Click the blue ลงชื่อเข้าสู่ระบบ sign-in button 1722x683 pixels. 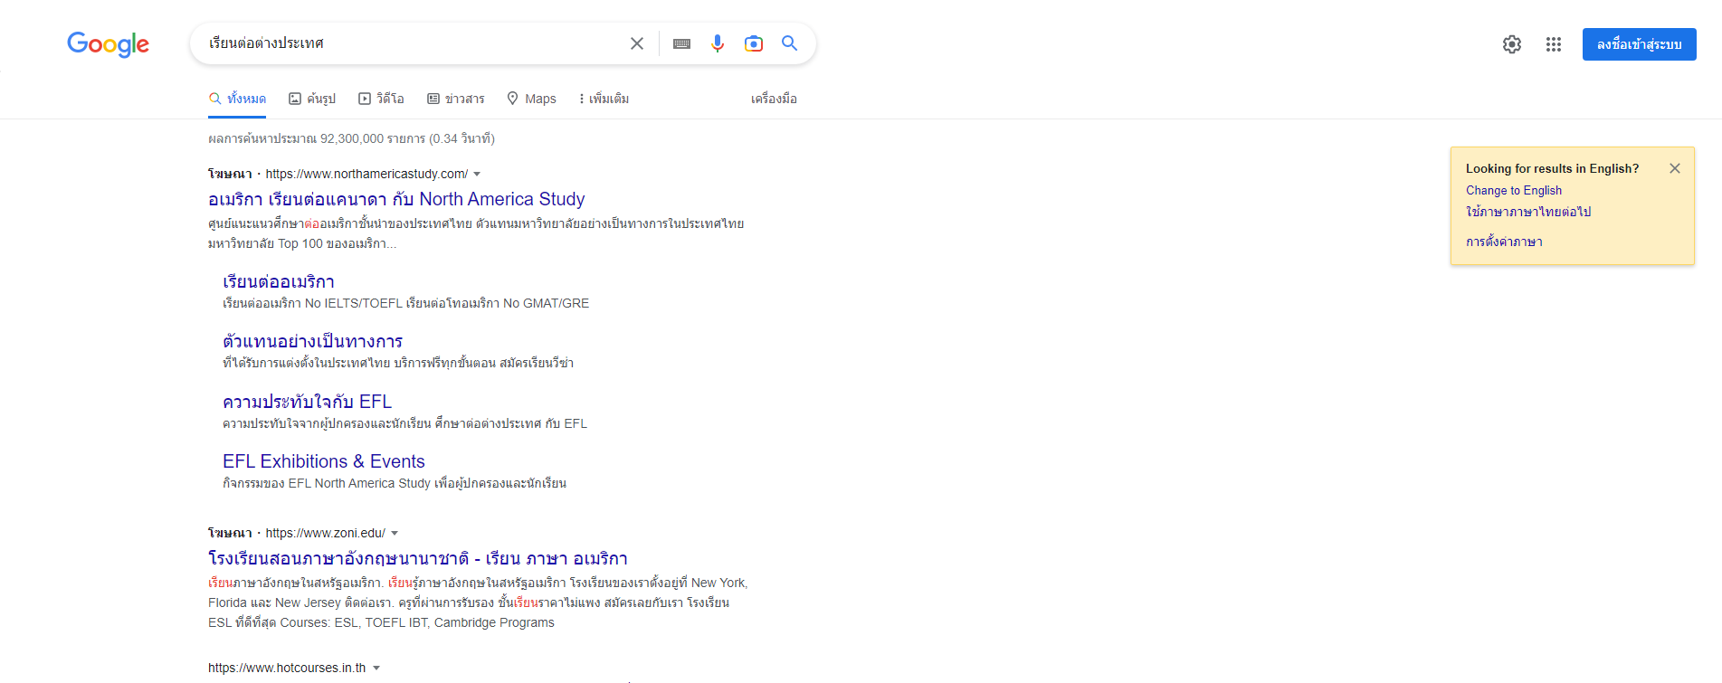pos(1639,44)
